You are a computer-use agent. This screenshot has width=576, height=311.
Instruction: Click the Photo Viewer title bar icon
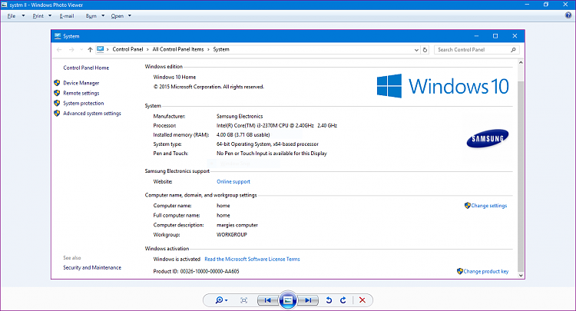click(5, 5)
